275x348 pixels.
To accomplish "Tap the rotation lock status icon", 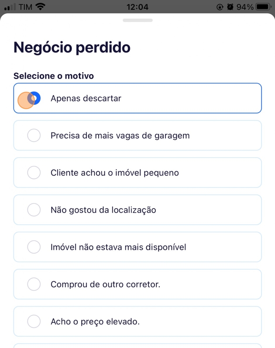I will [220, 7].
